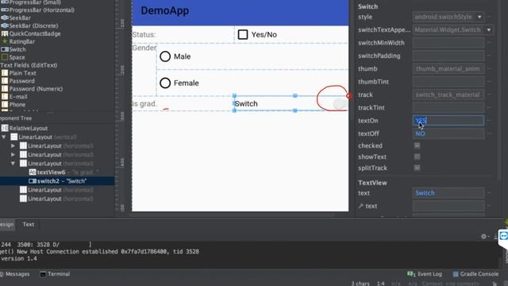Select the Plain Text field icon

click(5, 73)
